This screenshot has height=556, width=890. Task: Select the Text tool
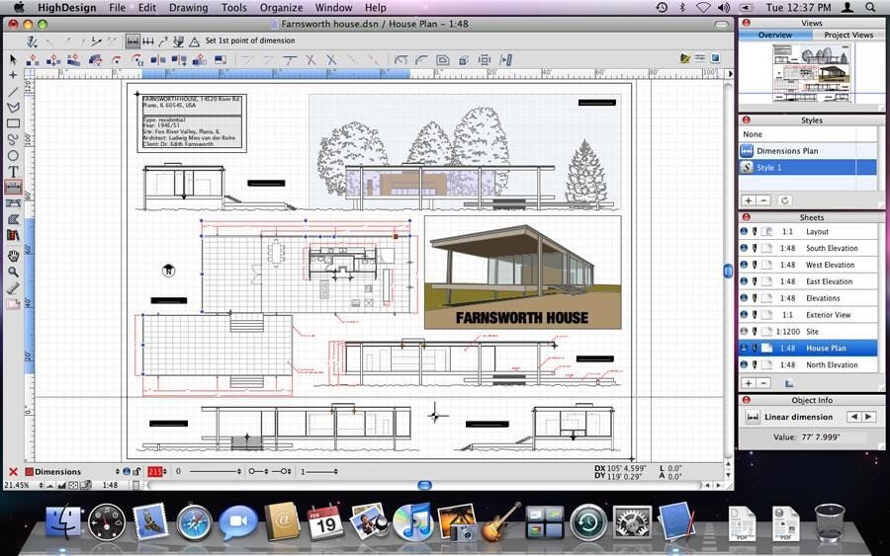[x=13, y=171]
